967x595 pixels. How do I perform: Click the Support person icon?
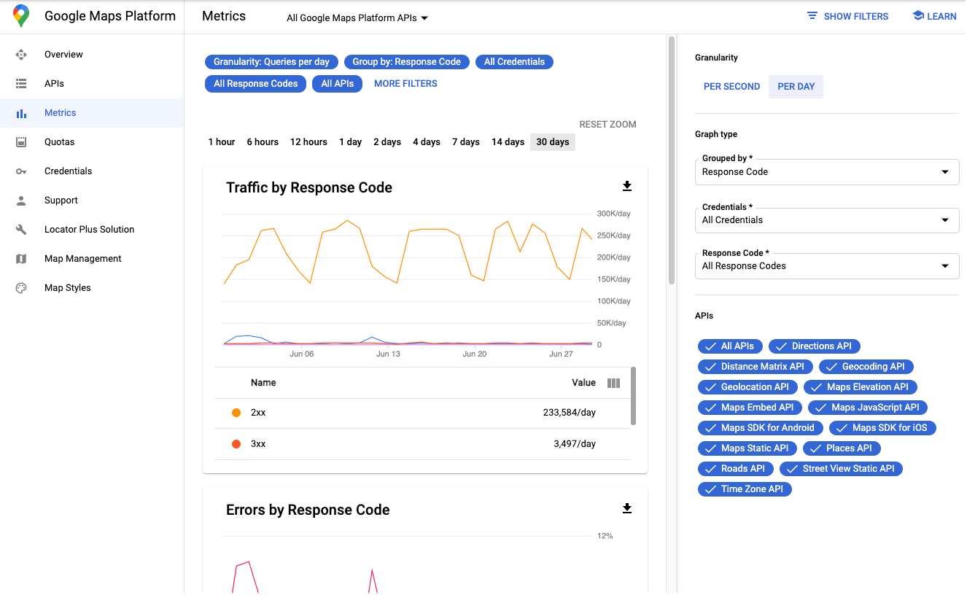(x=21, y=200)
